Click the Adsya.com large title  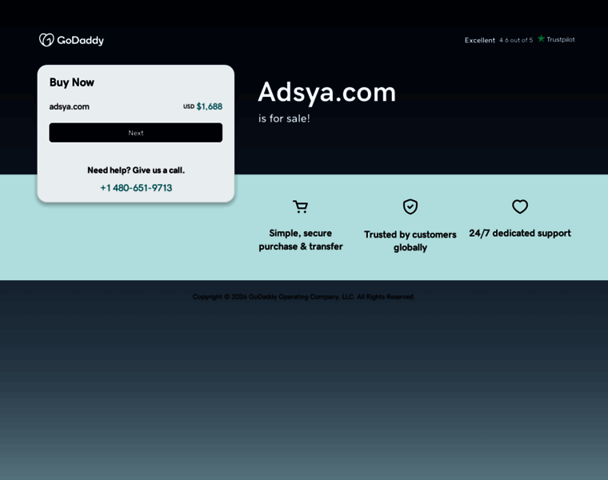tap(327, 92)
